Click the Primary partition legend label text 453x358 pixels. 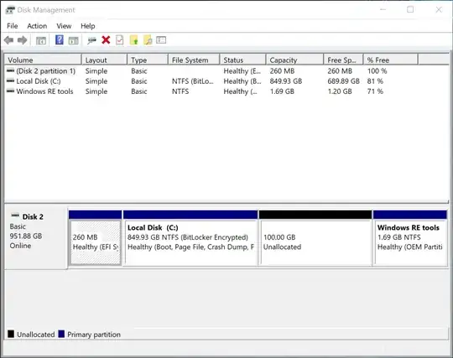click(94, 335)
